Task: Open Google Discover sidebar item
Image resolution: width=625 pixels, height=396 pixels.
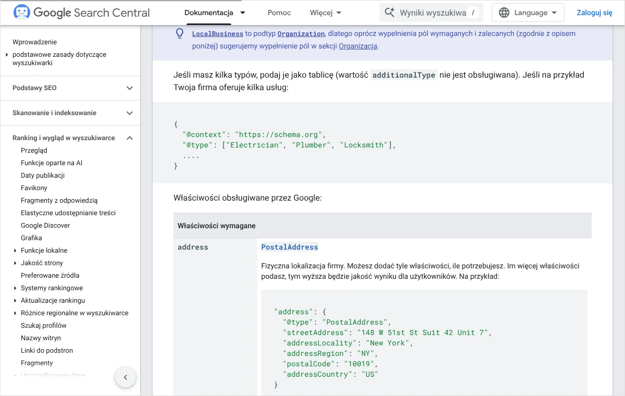Action: coord(45,226)
